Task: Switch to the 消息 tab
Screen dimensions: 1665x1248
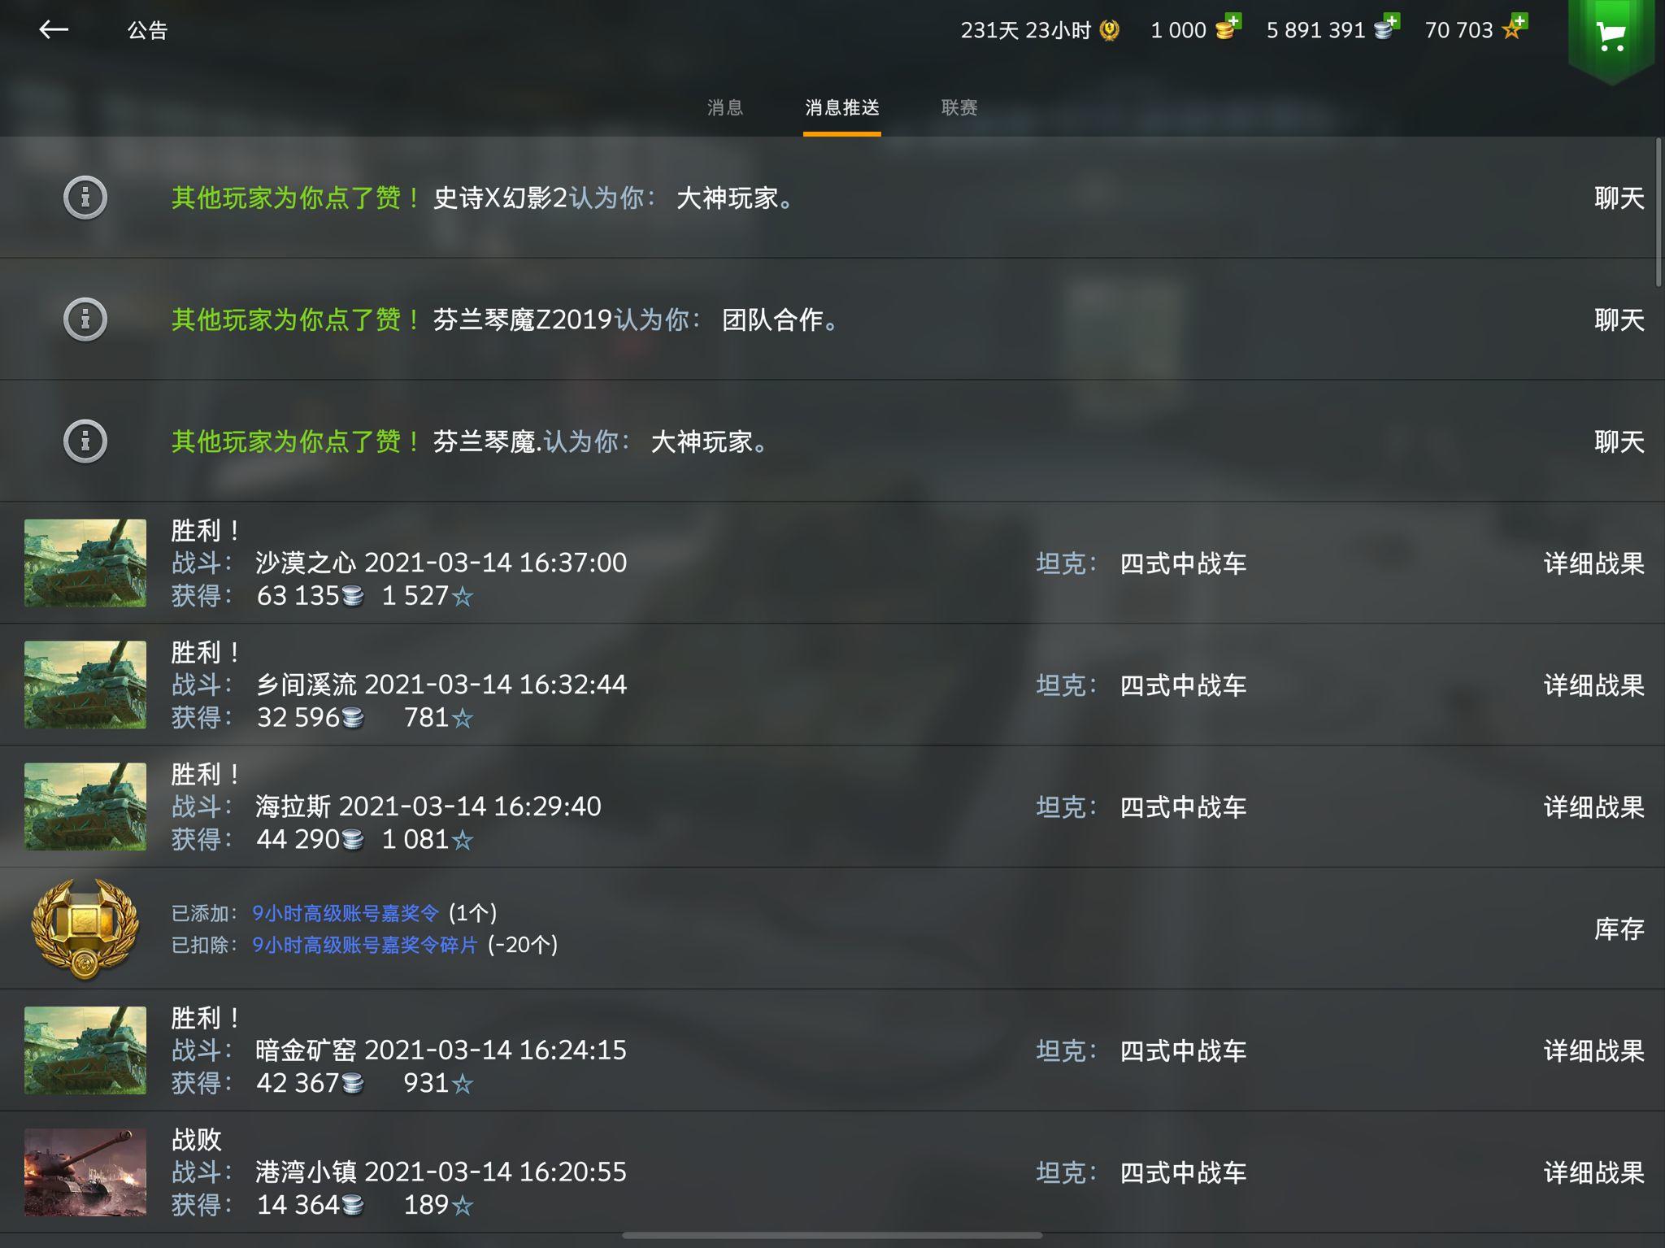Action: (725, 107)
